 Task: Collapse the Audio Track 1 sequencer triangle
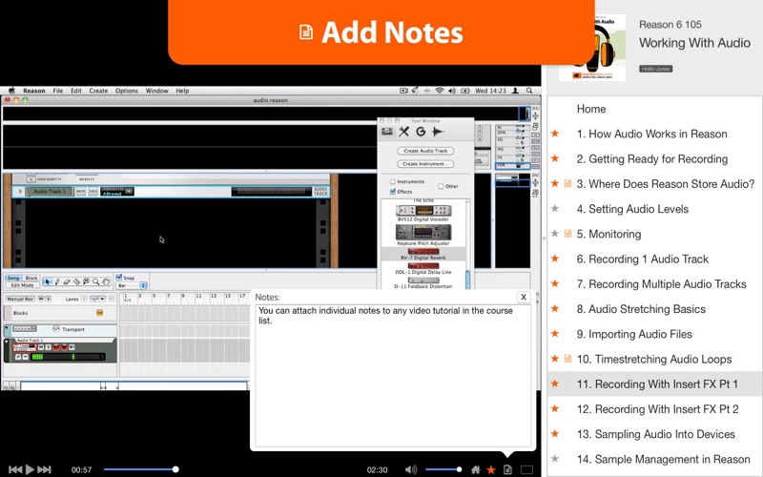point(8,342)
